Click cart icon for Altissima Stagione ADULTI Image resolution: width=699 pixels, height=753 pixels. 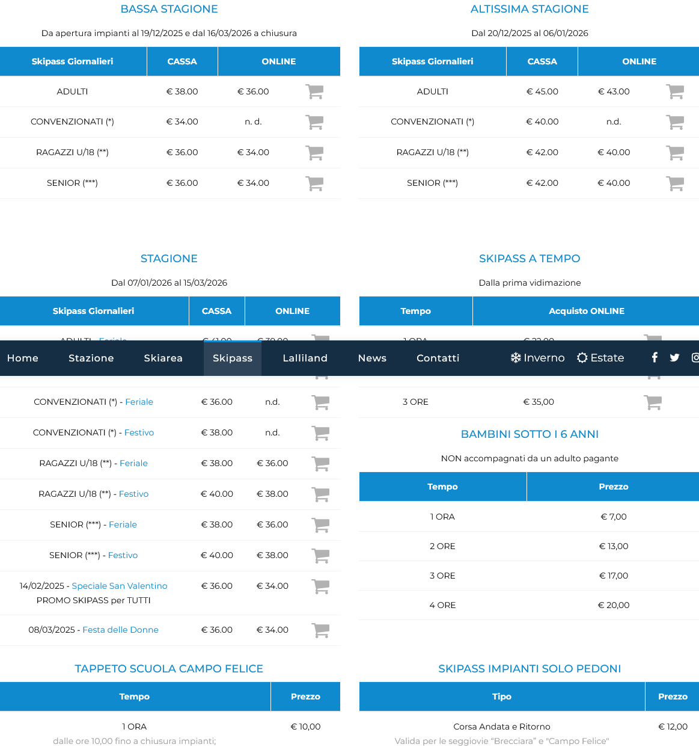point(675,91)
